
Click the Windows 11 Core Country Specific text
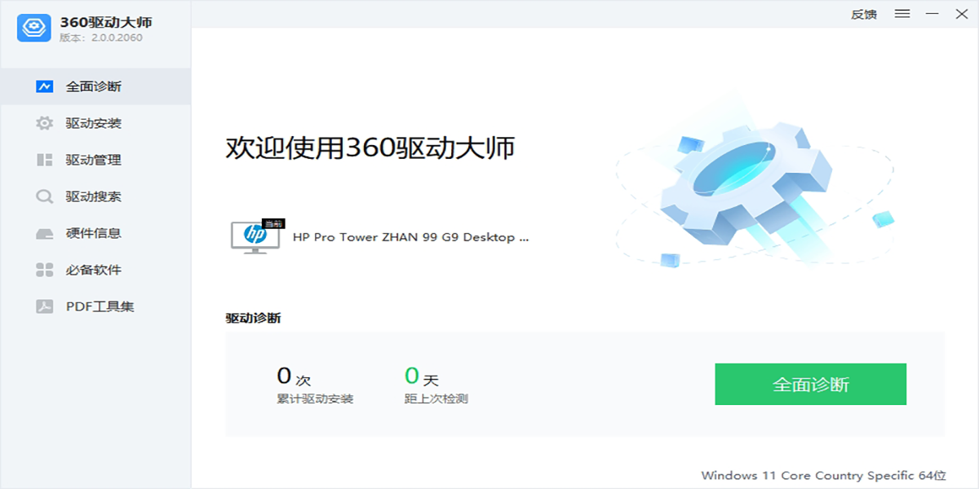click(x=823, y=475)
